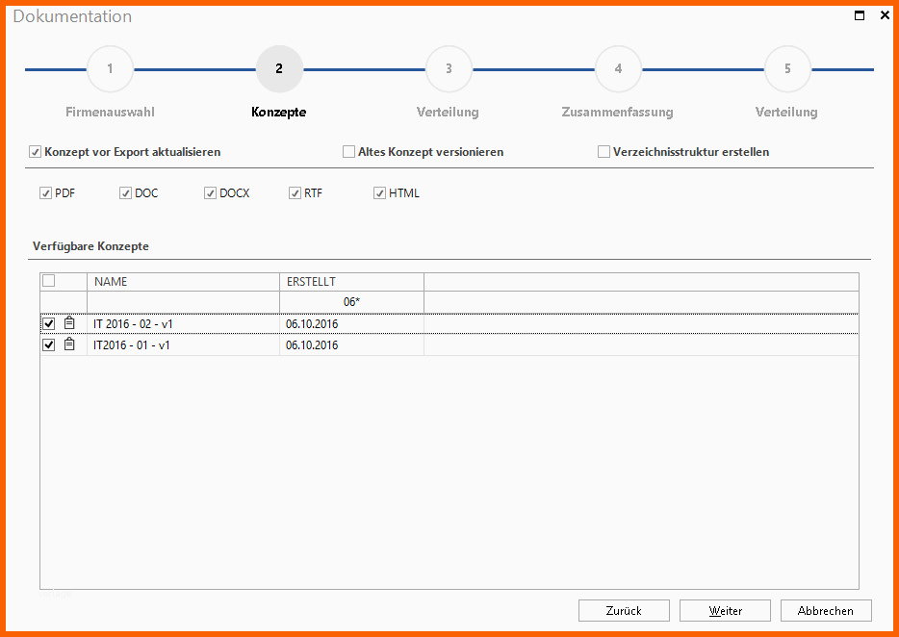Image resolution: width=899 pixels, height=637 pixels.
Task: Select step 3 Verteilung circle
Action: [449, 69]
